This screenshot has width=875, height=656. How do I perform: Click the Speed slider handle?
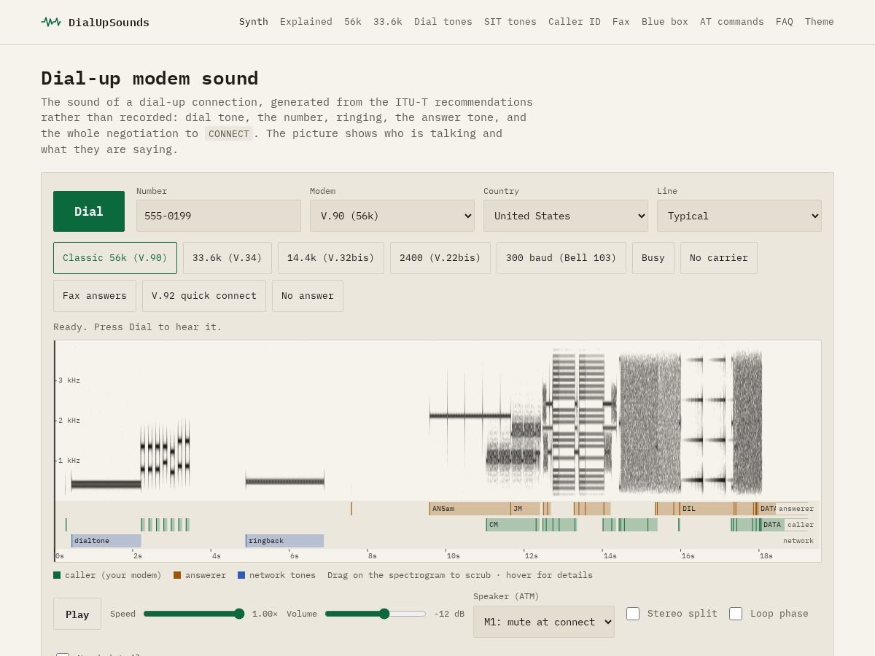coord(239,614)
